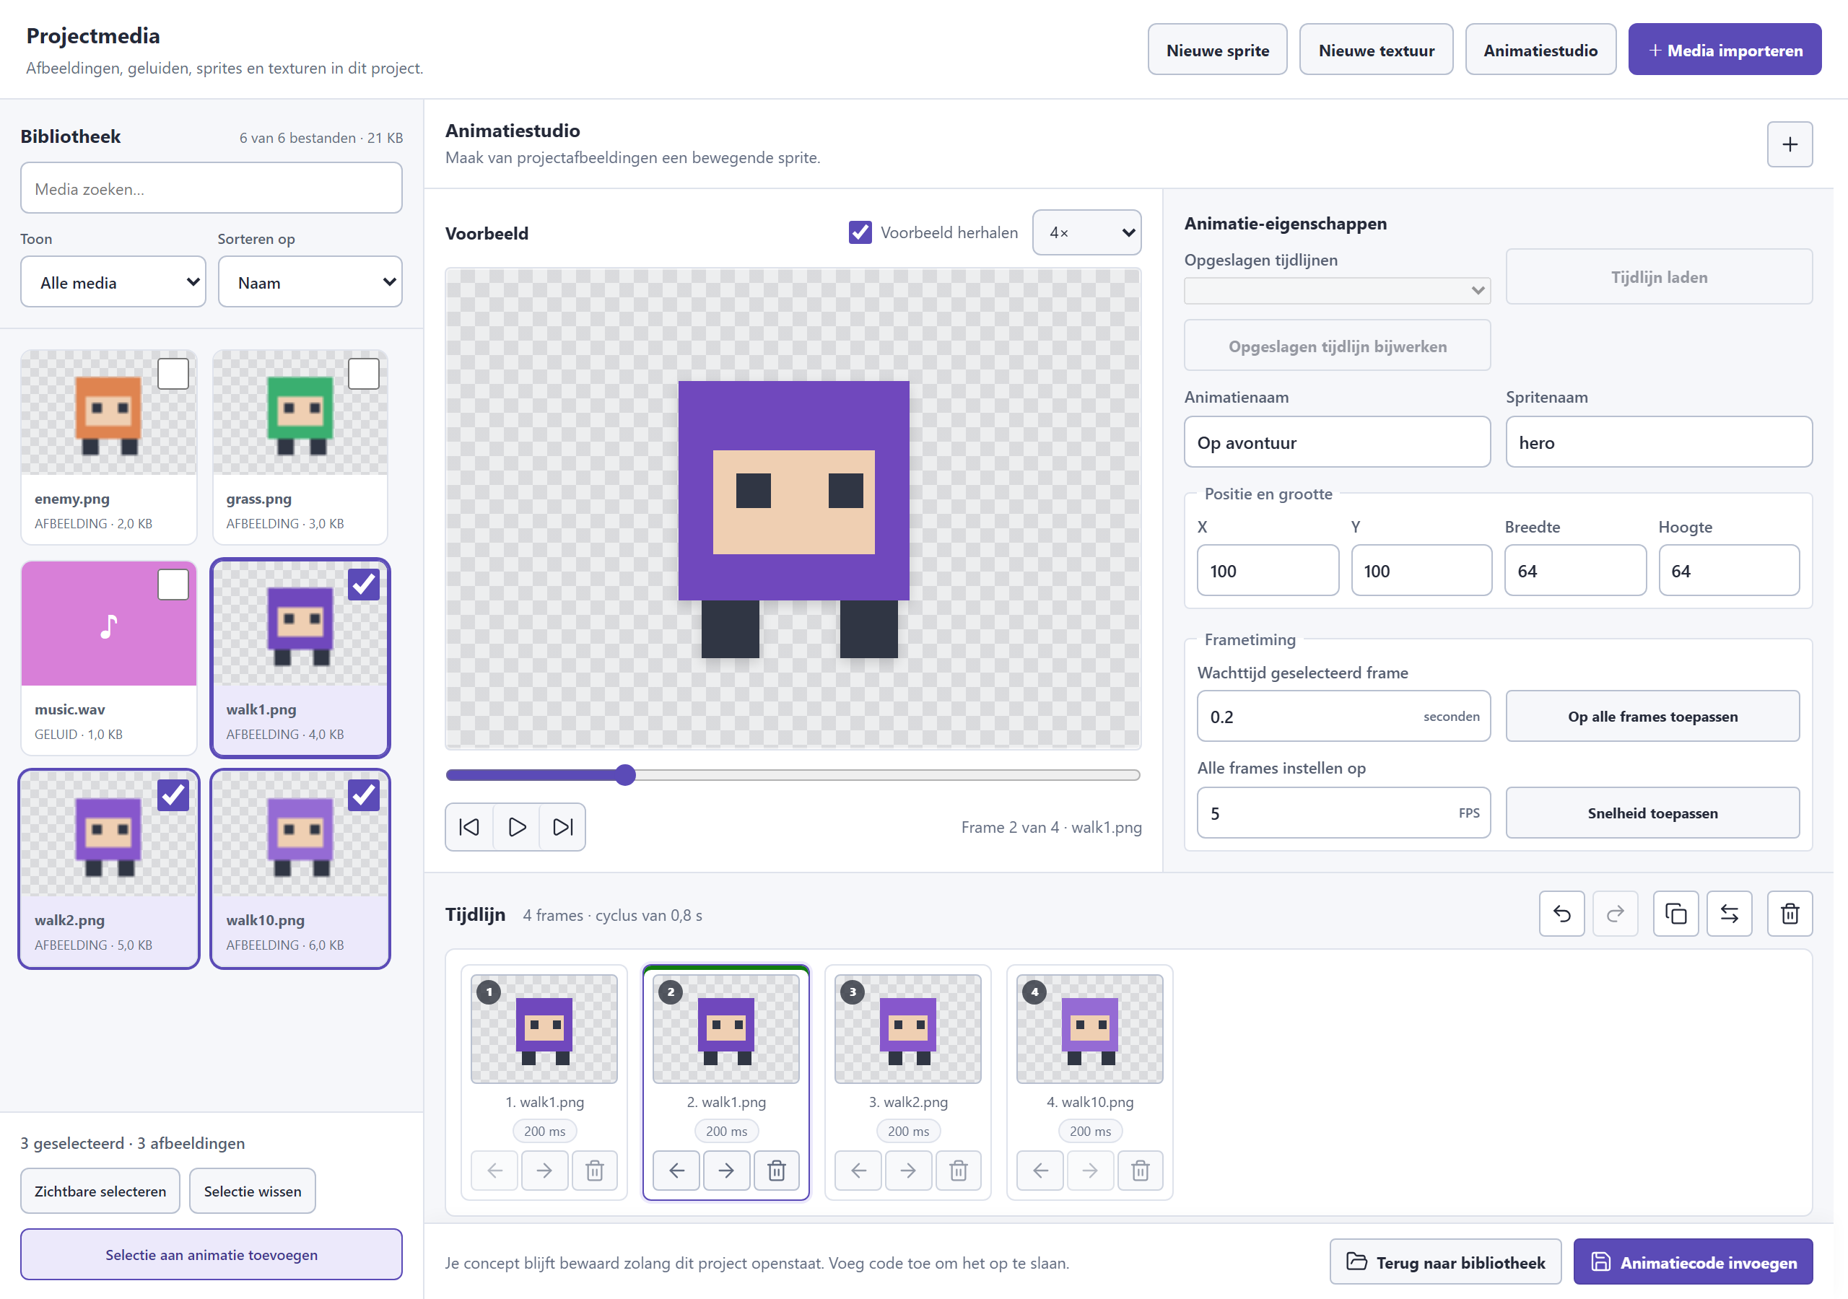Open the Sorteren op dropdown
The width and height of the screenshot is (1848, 1299).
[x=310, y=281]
